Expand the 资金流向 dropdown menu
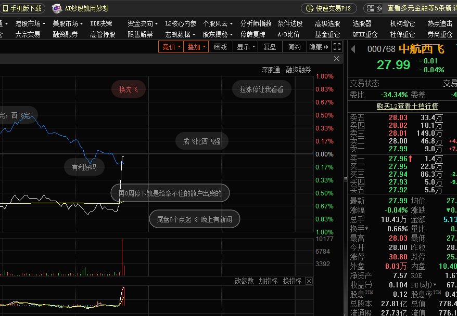 [143, 23]
